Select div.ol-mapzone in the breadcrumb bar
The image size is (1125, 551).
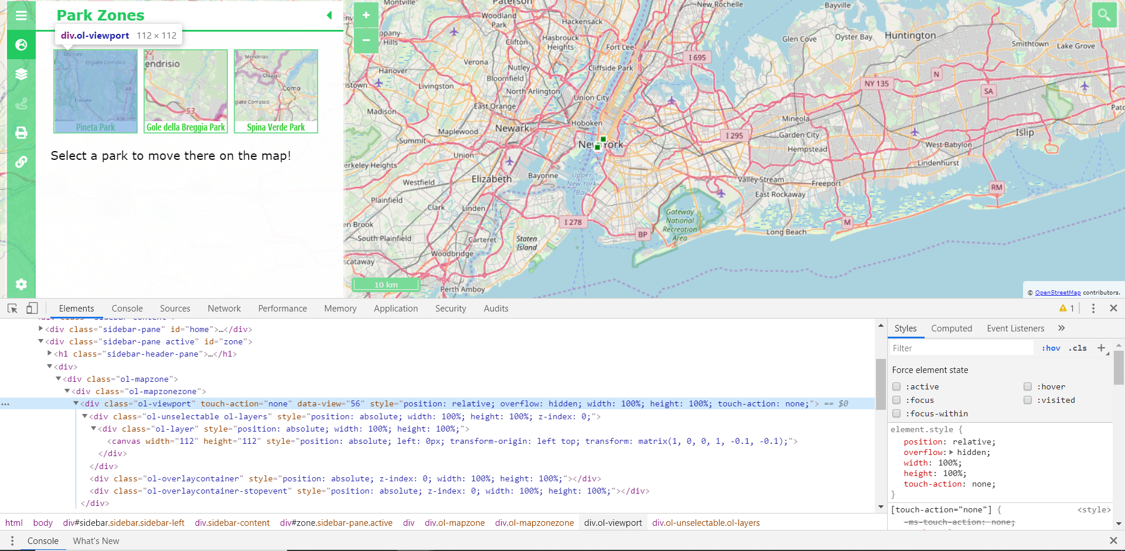pos(455,522)
